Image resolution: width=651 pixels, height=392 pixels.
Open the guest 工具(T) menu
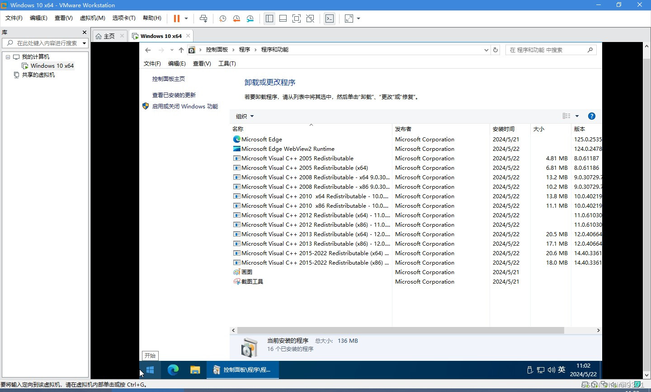227,64
